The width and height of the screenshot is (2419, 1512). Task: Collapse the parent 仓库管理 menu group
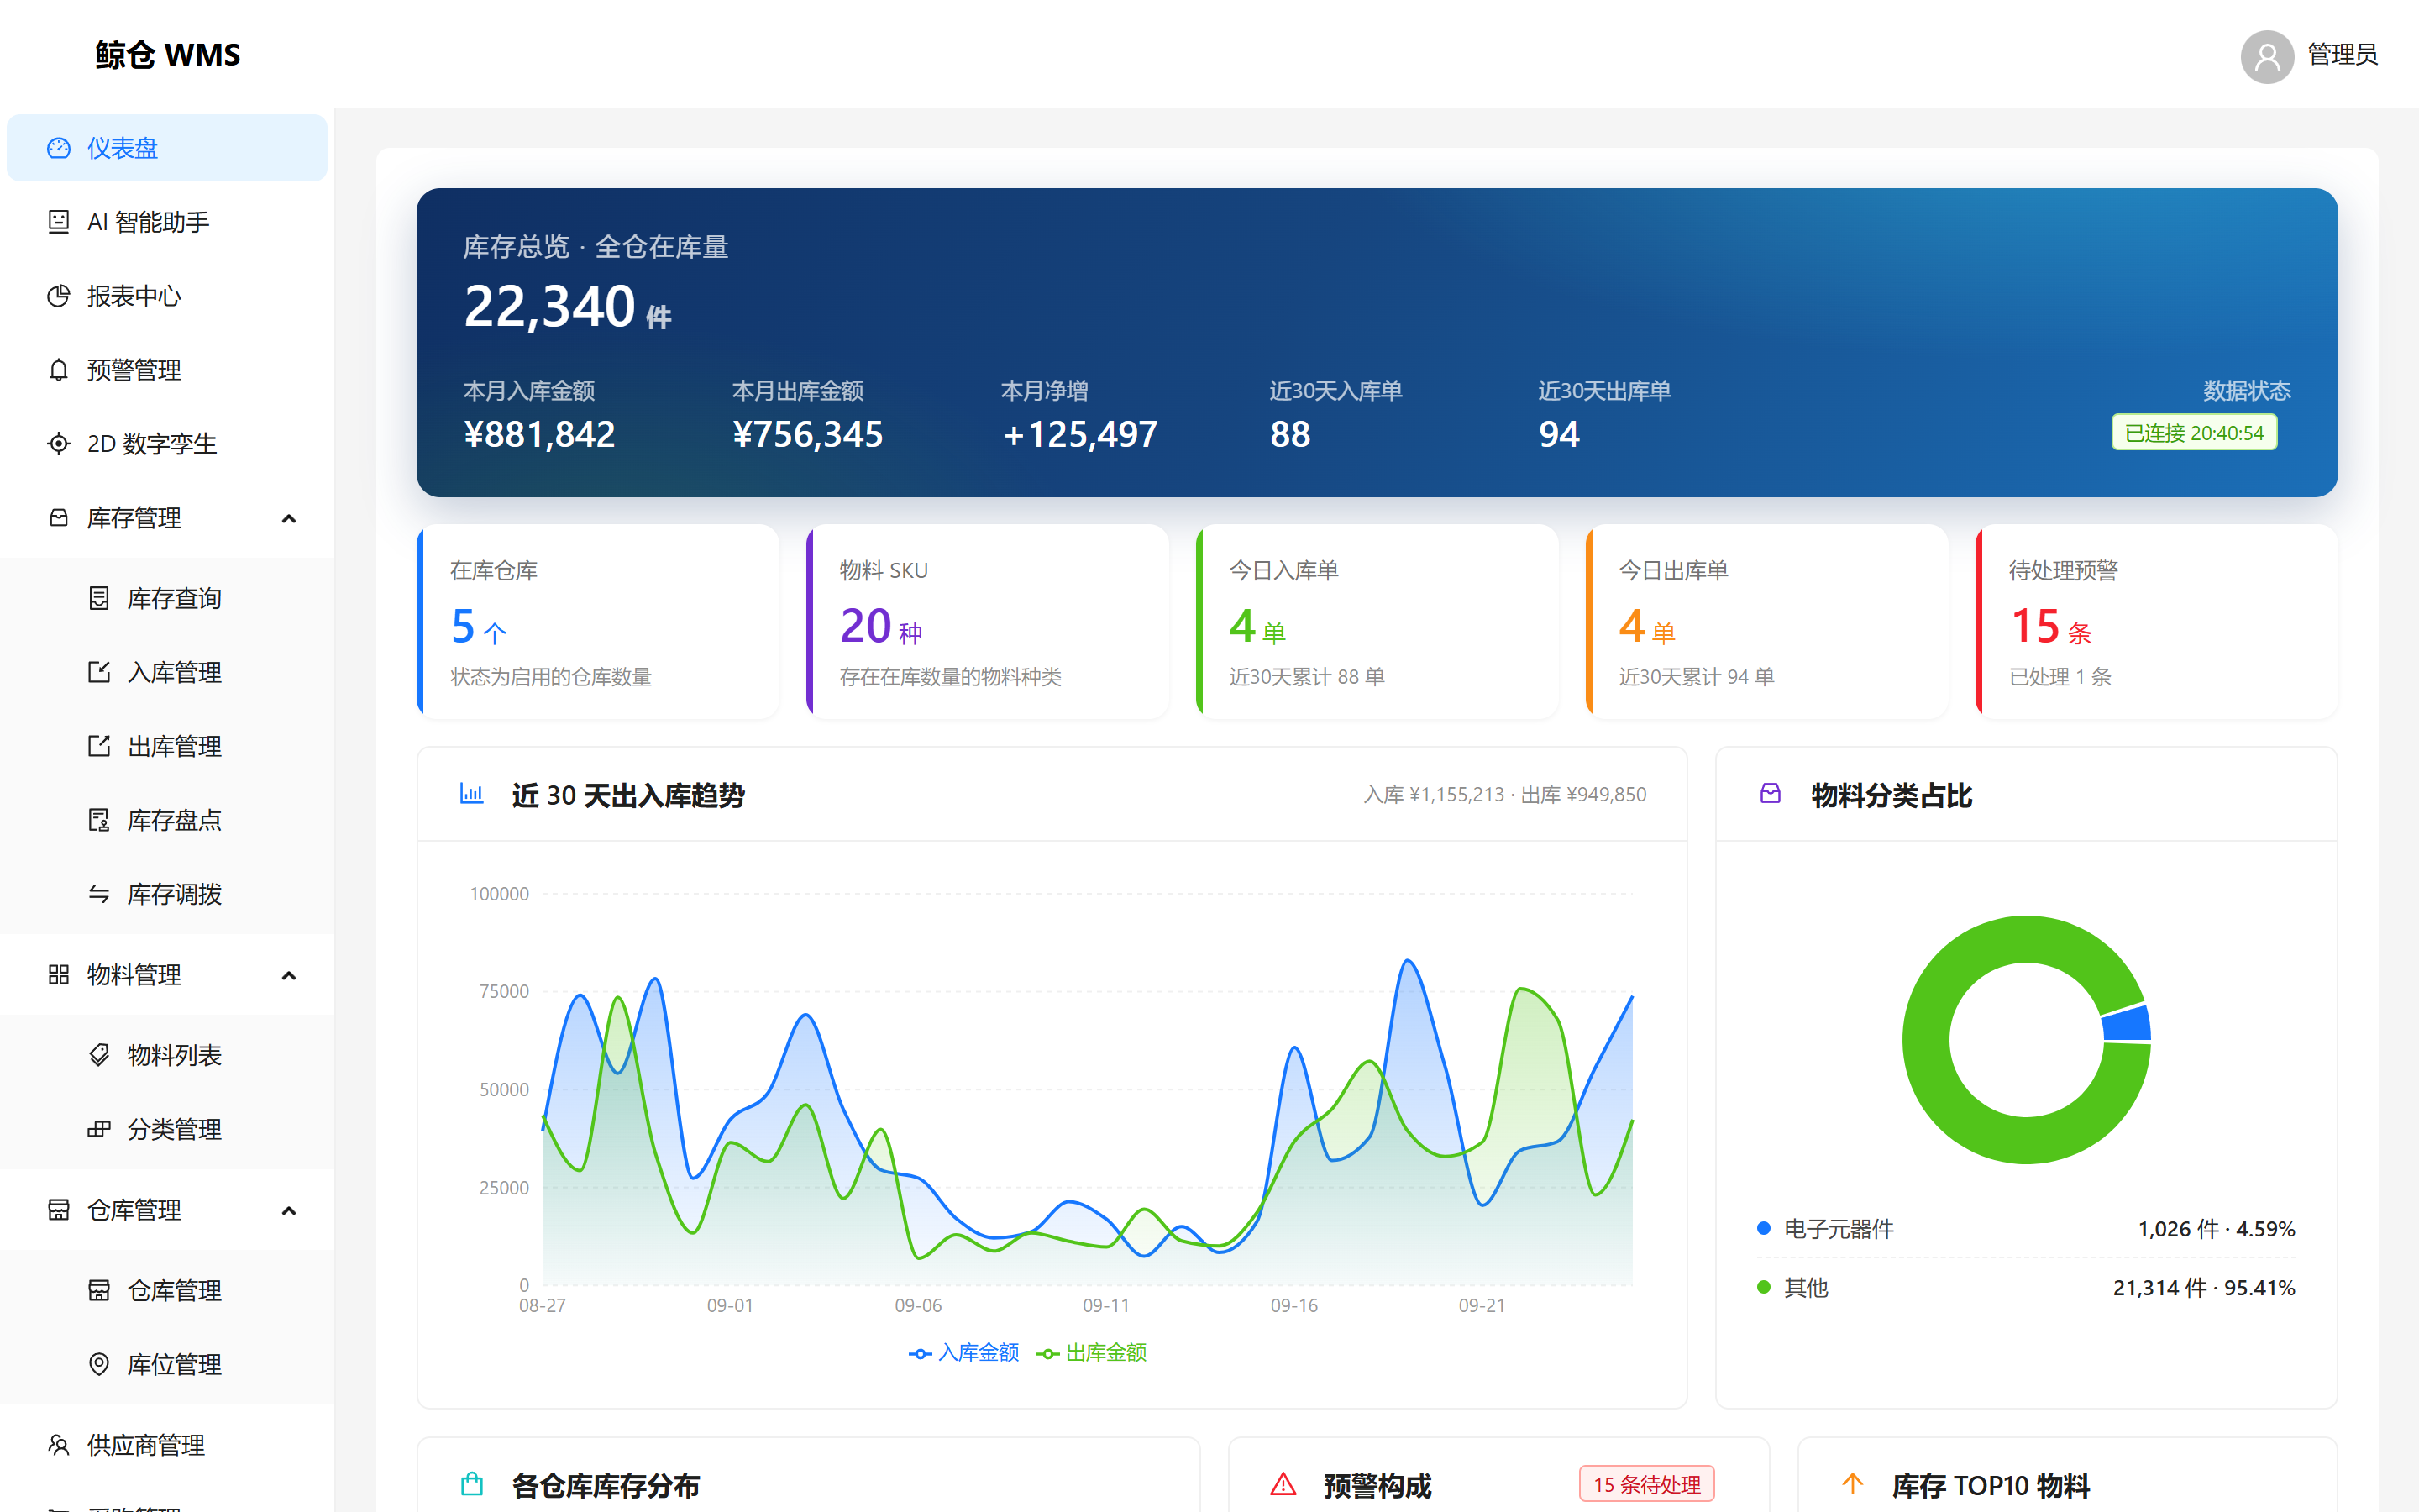click(167, 1210)
